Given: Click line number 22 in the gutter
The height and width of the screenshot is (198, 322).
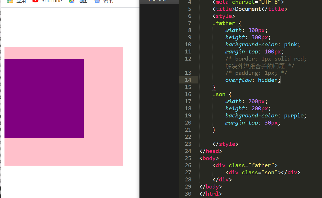Looking at the screenshot, I should [x=188, y=137].
